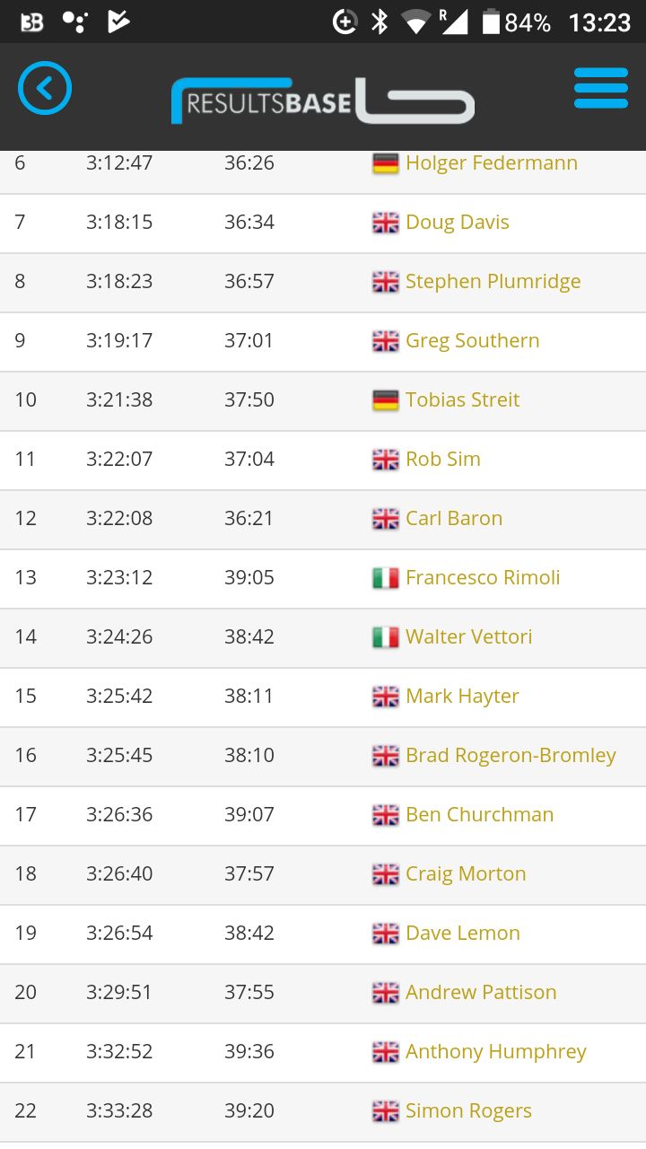
Task: Tap the Italian flag beside Walter Vettori
Action: (386, 637)
